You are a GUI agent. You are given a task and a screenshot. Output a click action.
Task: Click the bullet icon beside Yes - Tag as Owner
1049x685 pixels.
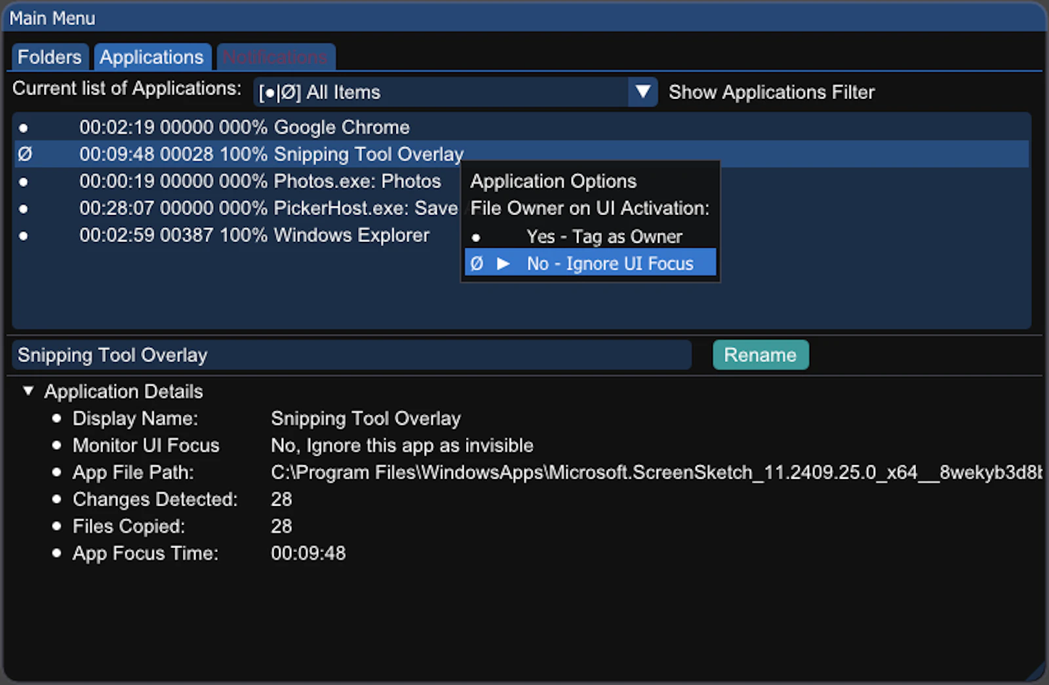(476, 237)
